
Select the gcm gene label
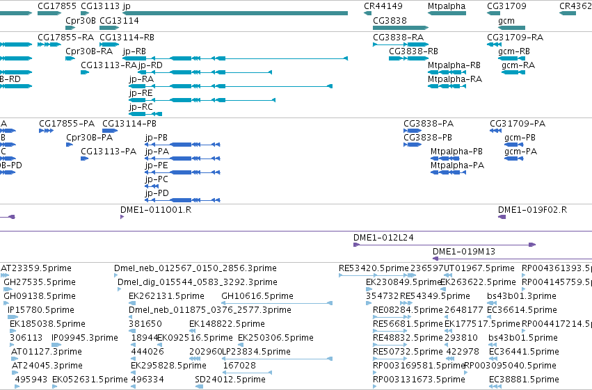point(506,20)
